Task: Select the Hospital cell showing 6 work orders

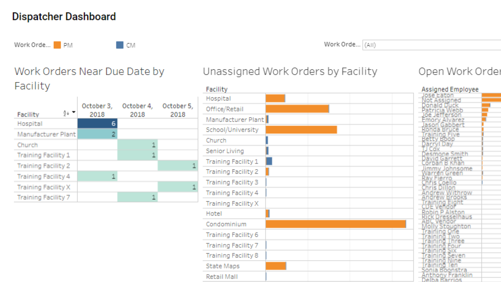Action: [97, 124]
